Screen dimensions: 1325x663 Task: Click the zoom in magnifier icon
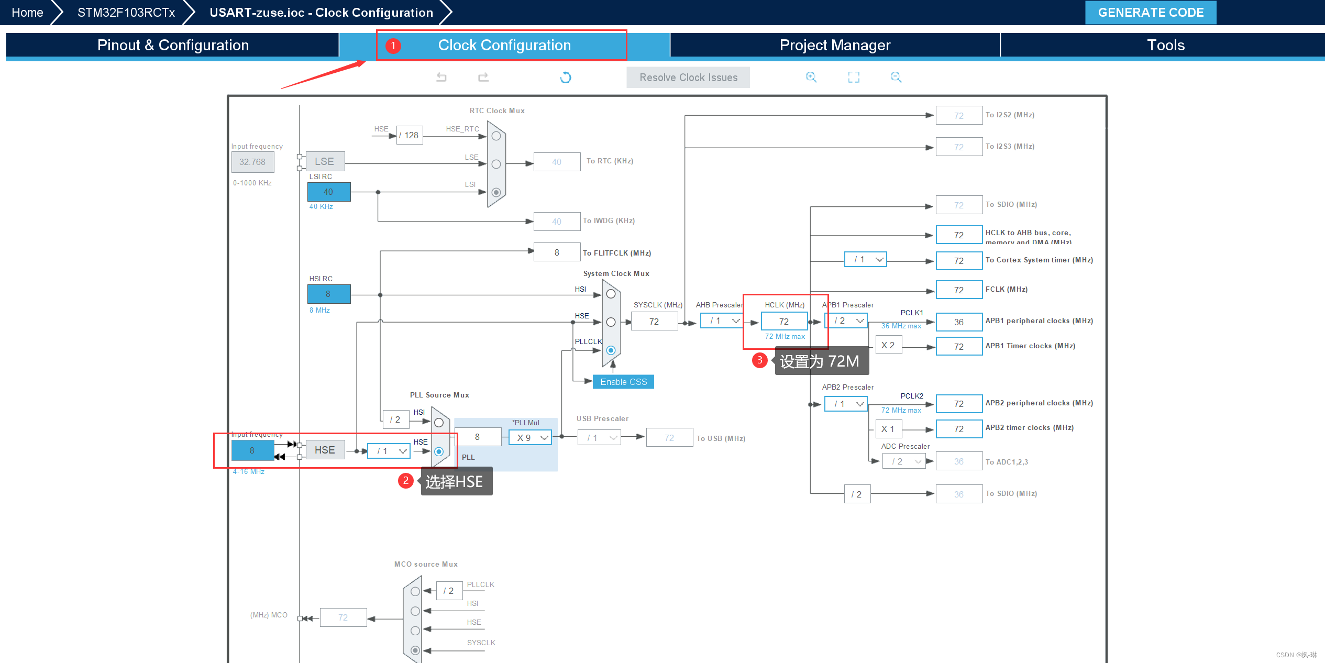tap(811, 78)
